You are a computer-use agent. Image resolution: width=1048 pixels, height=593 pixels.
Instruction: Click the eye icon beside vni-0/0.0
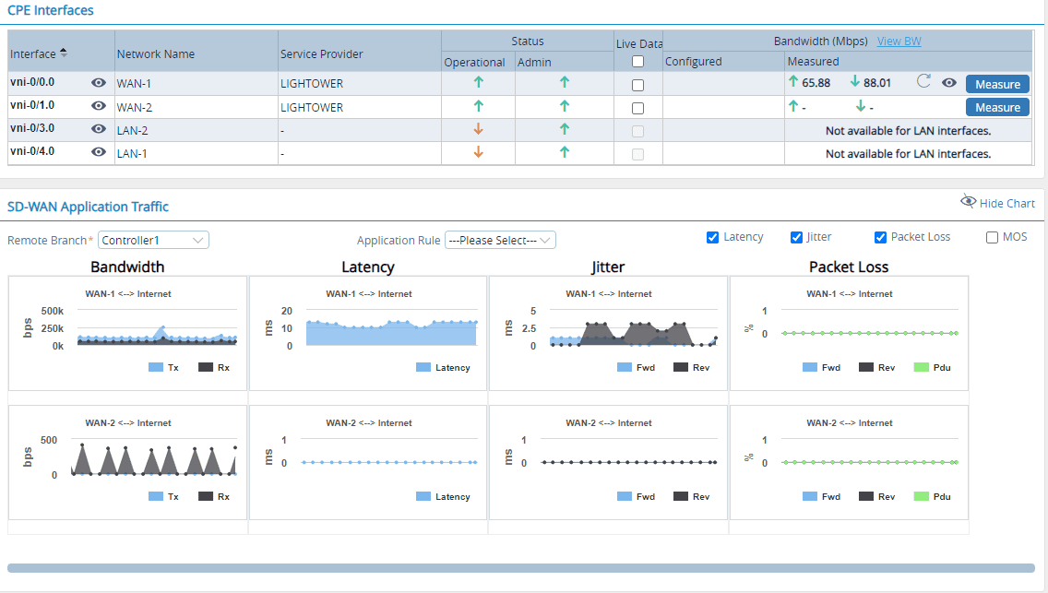tap(98, 82)
